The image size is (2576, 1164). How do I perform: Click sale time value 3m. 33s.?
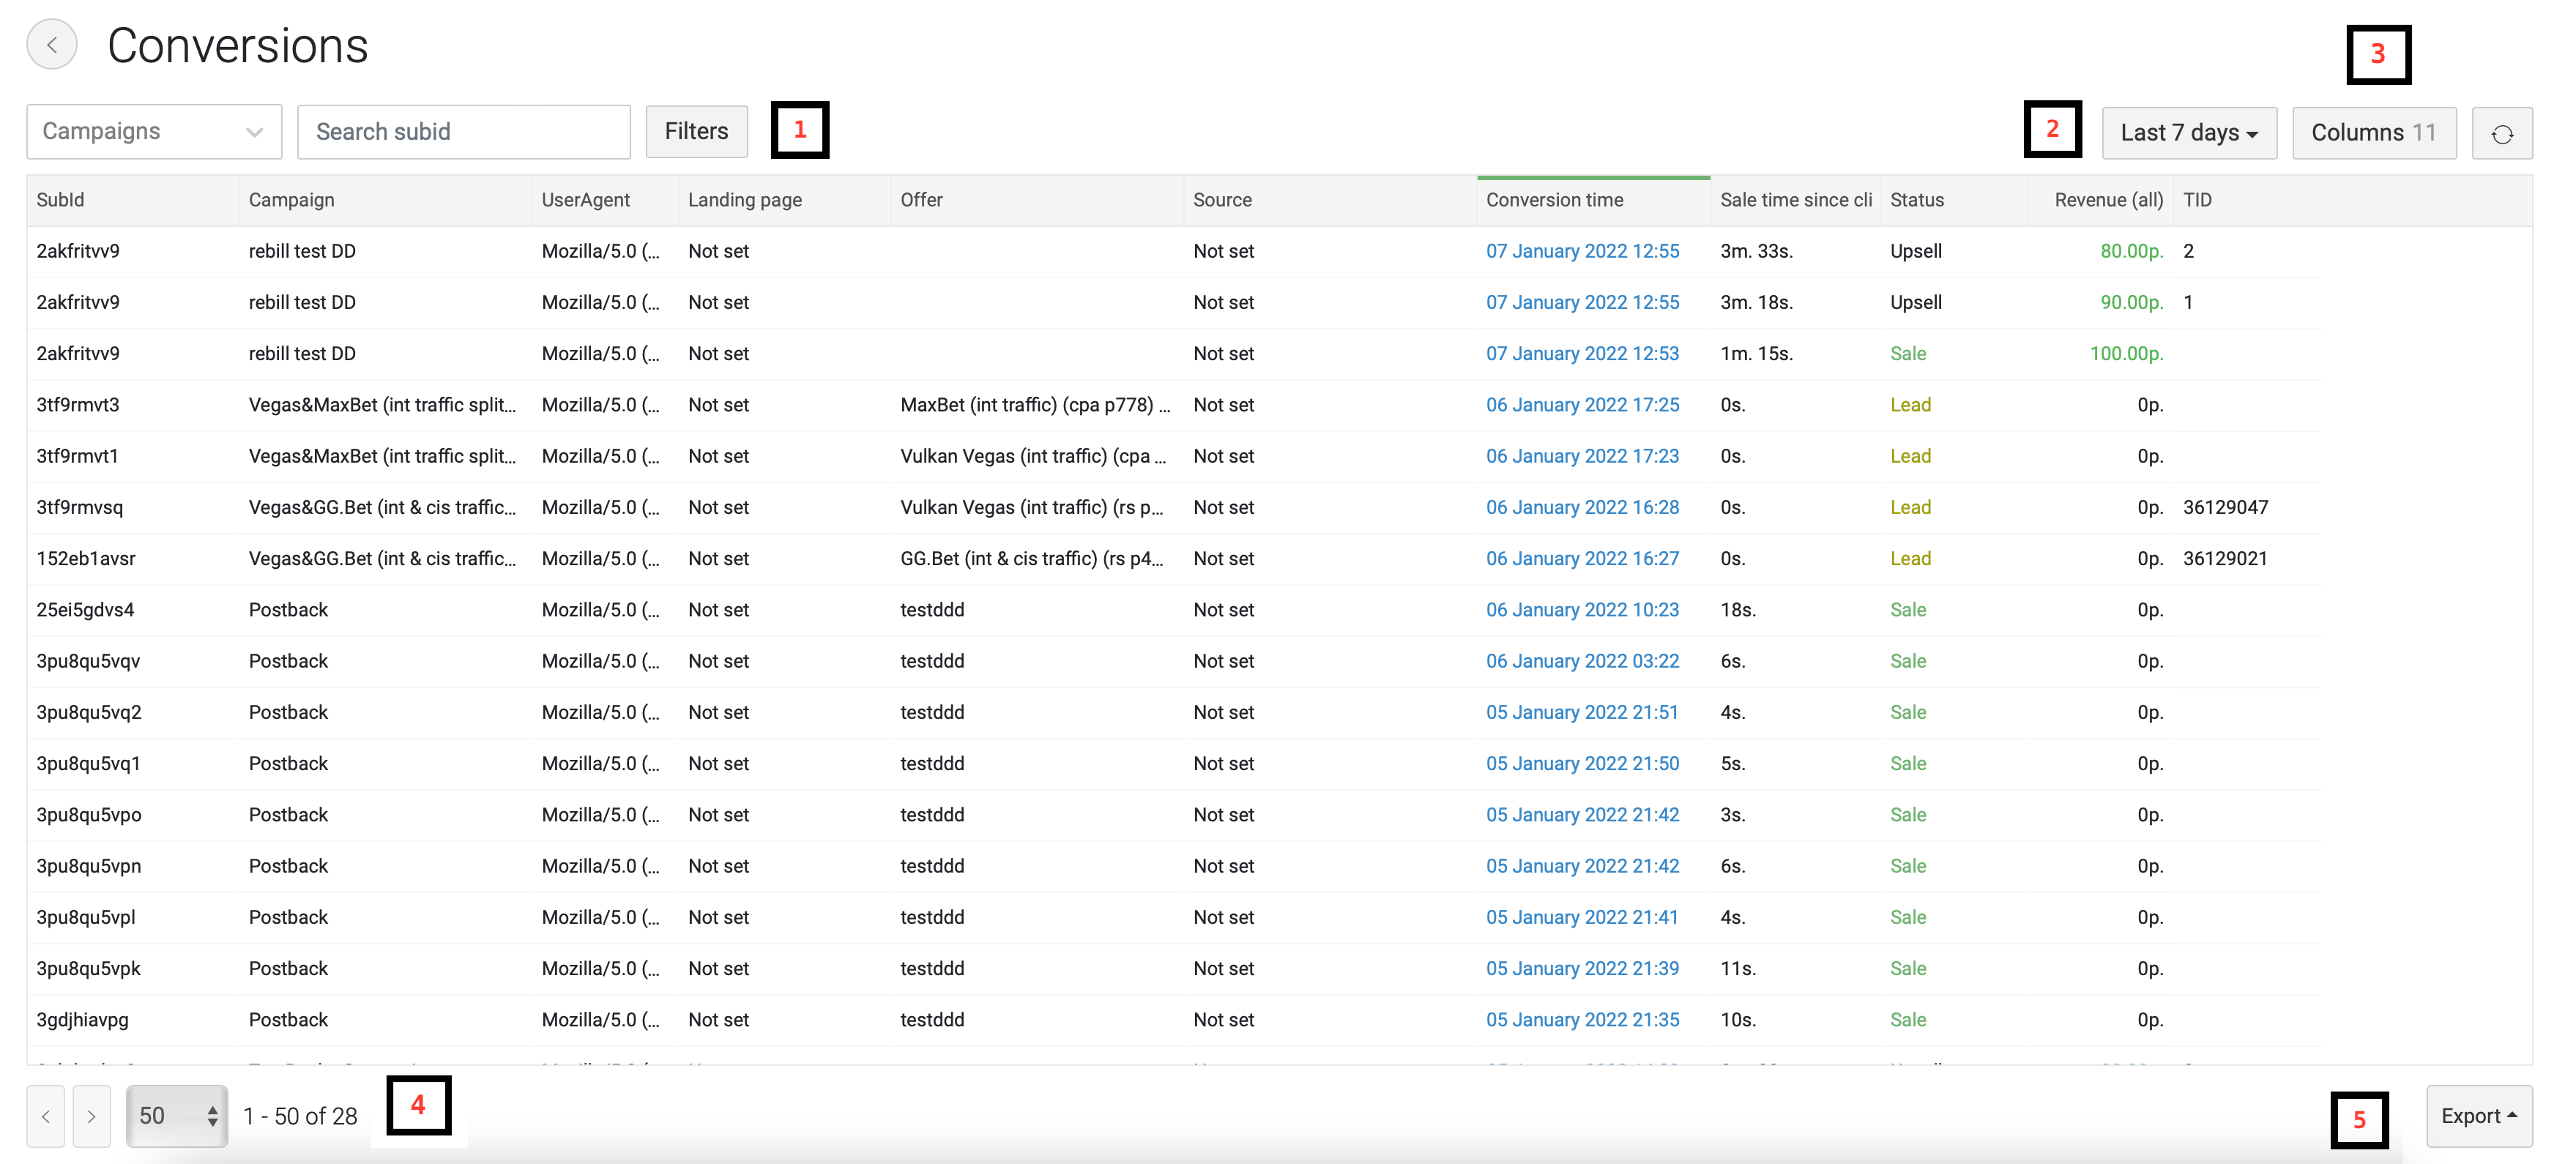point(1756,251)
